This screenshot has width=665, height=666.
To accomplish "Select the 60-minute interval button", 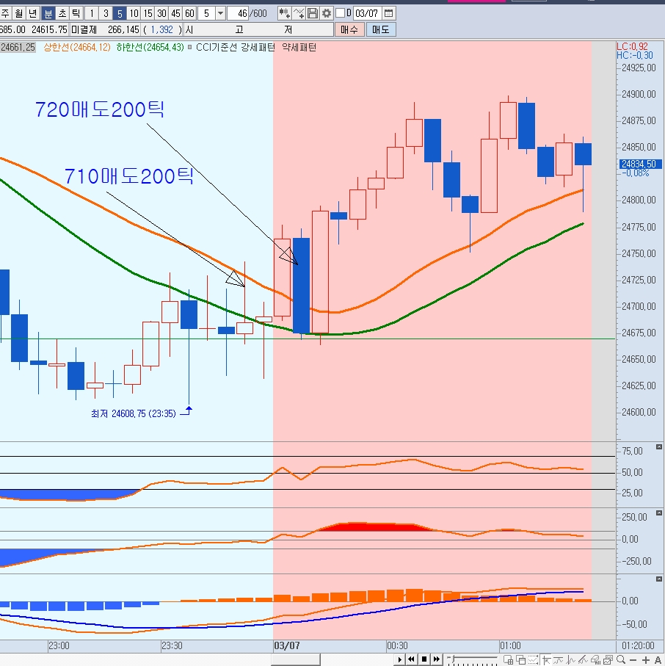I will tap(189, 13).
